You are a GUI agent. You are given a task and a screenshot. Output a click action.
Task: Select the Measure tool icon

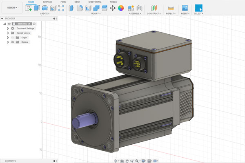tap(171, 8)
